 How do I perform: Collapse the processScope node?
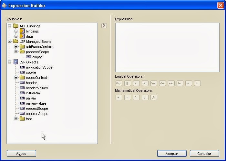coord(16,52)
